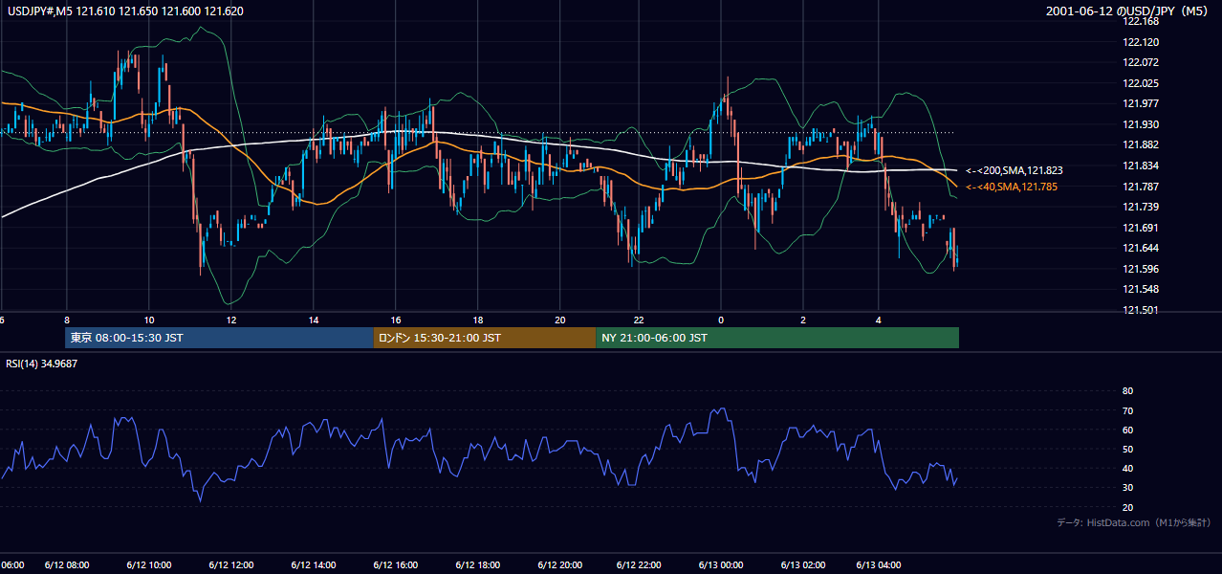The height and width of the screenshot is (574, 1222).
Task: Click the 6/12 16:00 bottom date label
Action: [396, 565]
